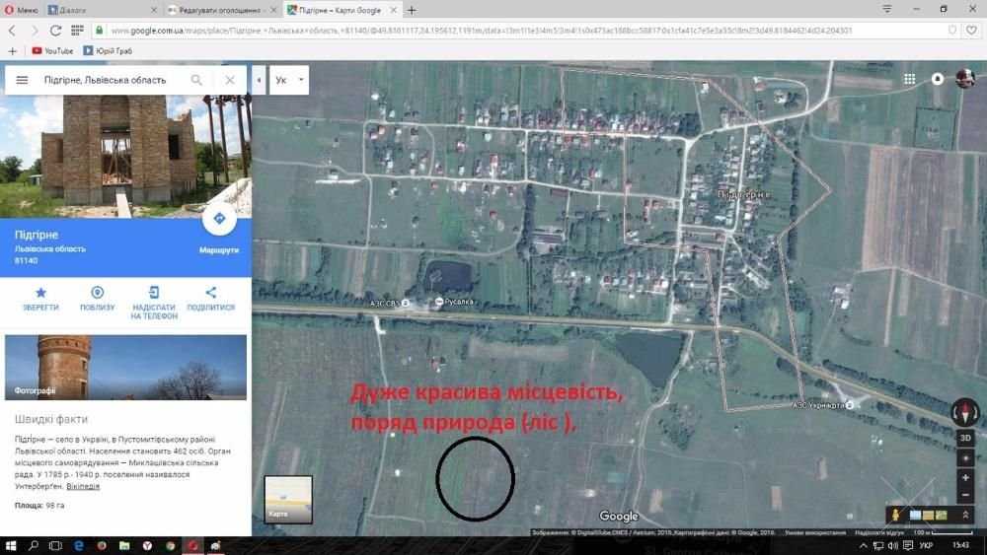This screenshot has width=987, height=555.
Task: Open the YouTube bookmark
Action: [x=52, y=51]
